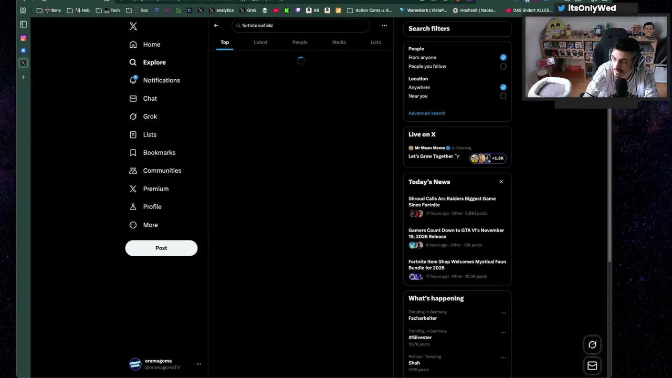Screen dimensions: 672x378
Task: Select the Near you radio option
Action: click(503, 96)
